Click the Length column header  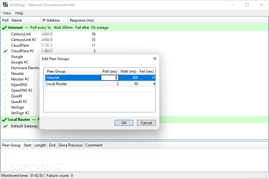coord(40,145)
